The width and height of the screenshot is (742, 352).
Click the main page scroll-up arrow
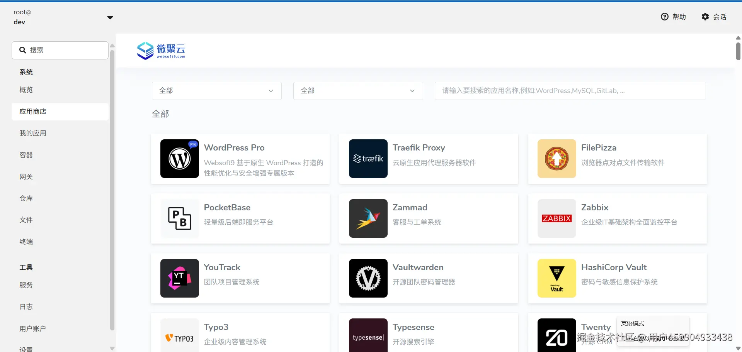pos(738,38)
